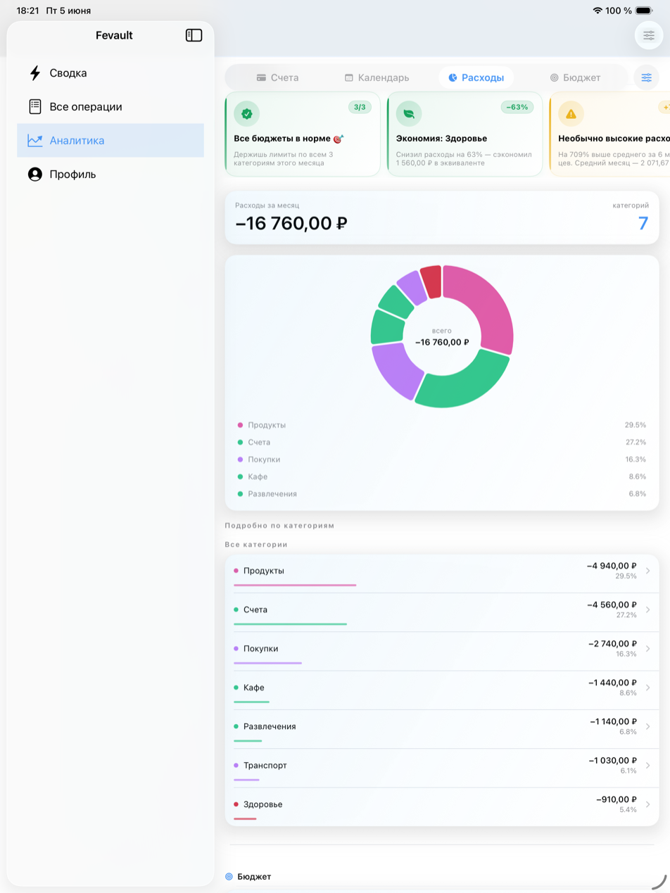Click the document list Все операции icon
This screenshot has width=670, height=893.
pyautogui.click(x=34, y=107)
